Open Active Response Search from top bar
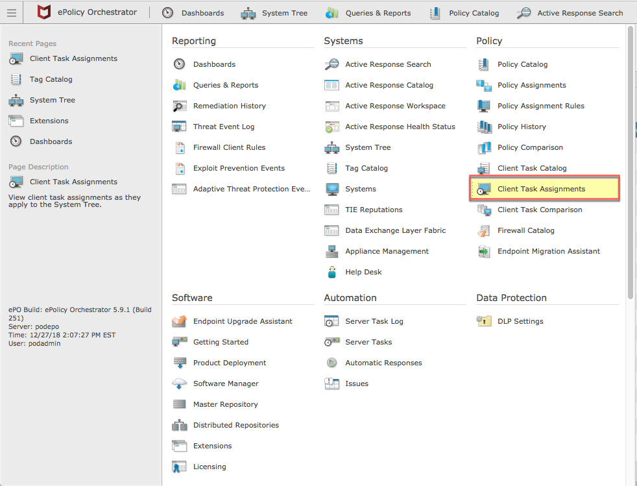Screen dimensions: 637x486 (x=580, y=13)
